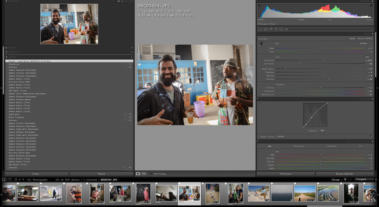Screen dimensions: 379x207
Task: Set Treatment to Black & White
Action: [365, 39]
